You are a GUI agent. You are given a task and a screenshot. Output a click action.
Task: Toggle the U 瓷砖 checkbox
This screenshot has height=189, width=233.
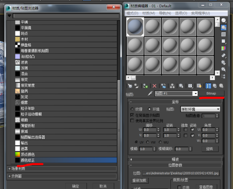click(193, 129)
